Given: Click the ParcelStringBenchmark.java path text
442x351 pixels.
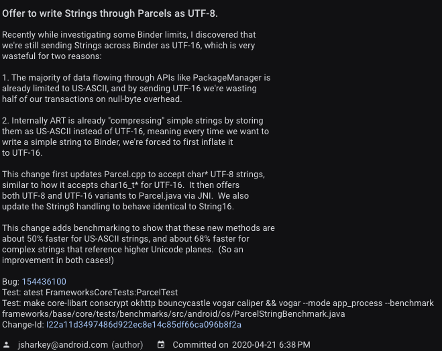Looking at the screenshot, I should 173,314.
